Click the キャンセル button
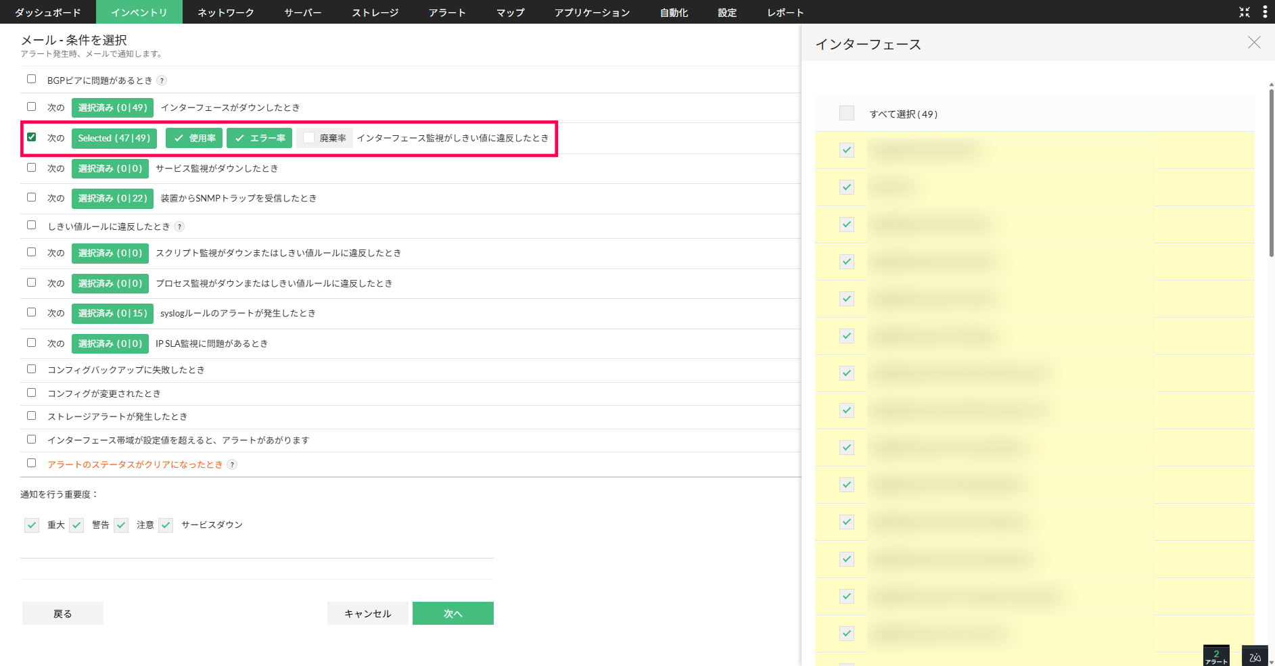 tap(368, 613)
